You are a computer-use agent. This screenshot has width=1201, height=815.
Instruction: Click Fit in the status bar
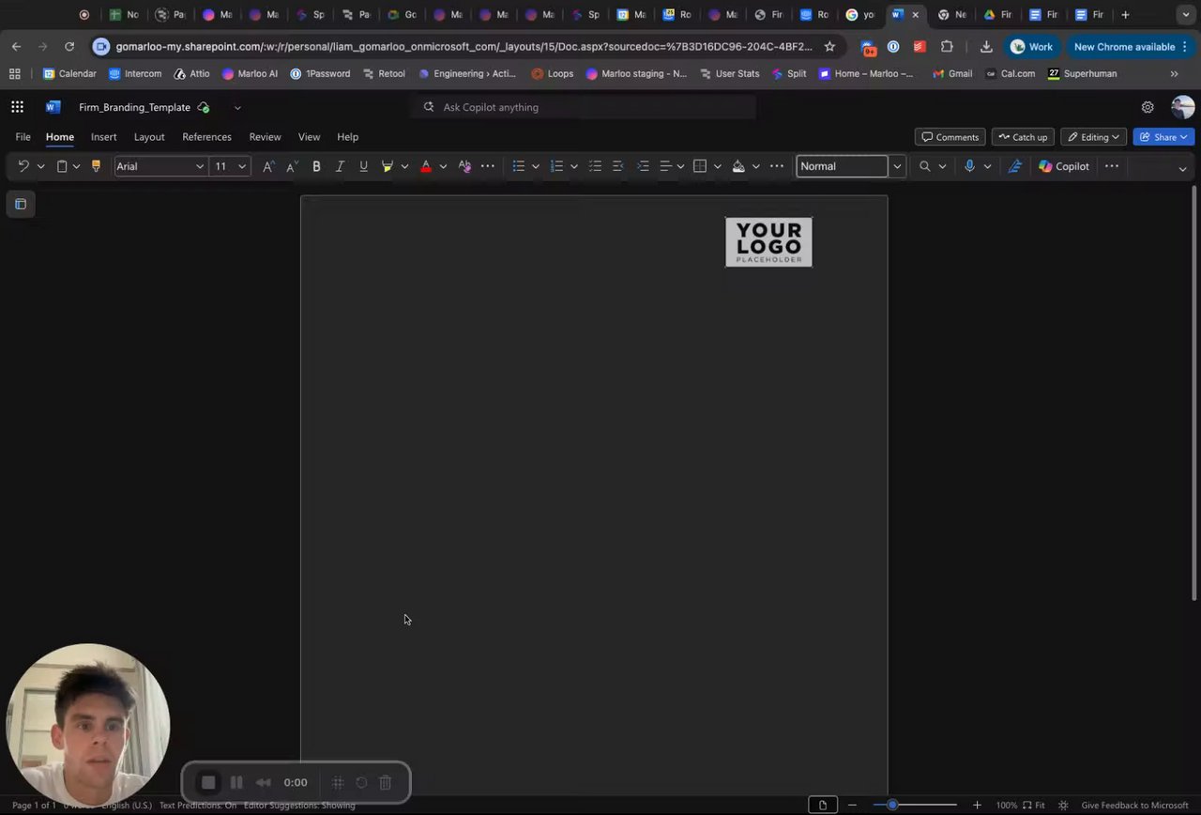[1034, 805]
